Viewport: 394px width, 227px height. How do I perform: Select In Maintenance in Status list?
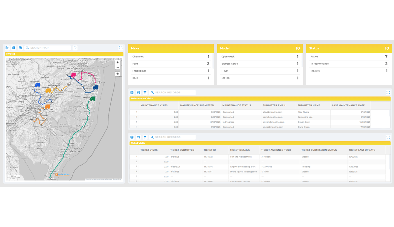pos(319,64)
